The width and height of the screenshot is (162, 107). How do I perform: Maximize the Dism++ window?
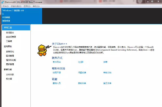(152, 1)
